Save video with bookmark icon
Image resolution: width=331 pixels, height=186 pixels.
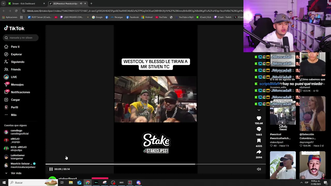pyautogui.click(x=259, y=141)
